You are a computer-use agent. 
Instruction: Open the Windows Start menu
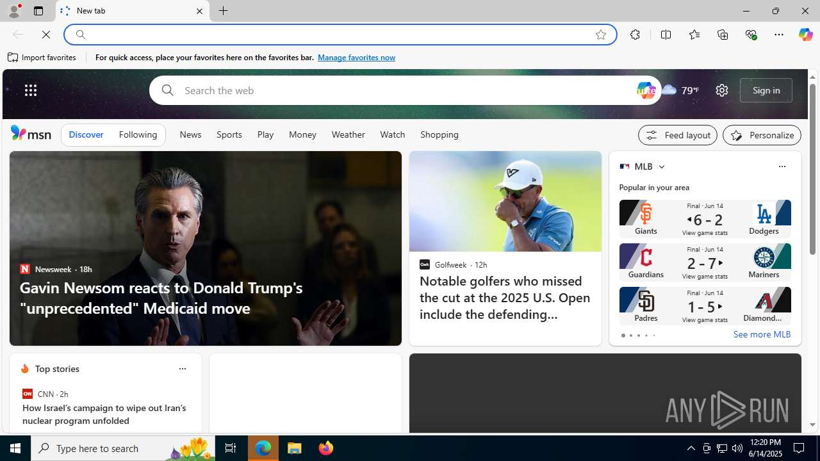point(15,448)
